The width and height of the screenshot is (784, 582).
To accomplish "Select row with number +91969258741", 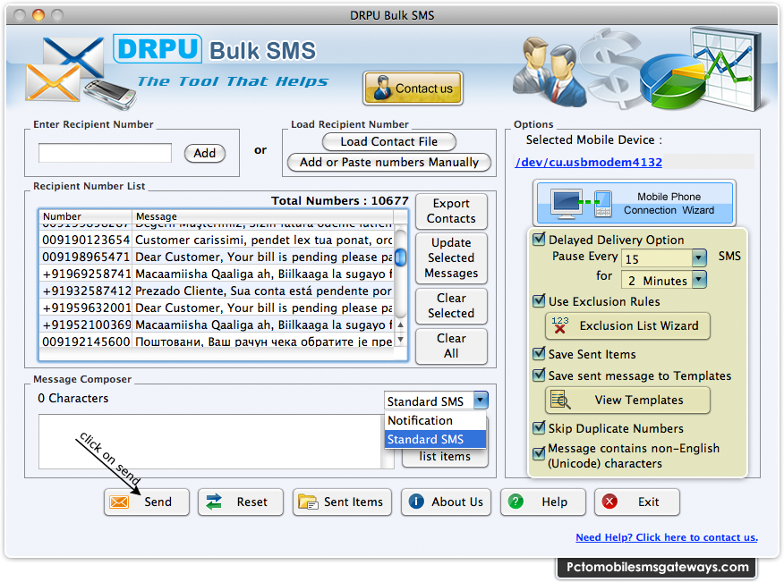I will (216, 274).
